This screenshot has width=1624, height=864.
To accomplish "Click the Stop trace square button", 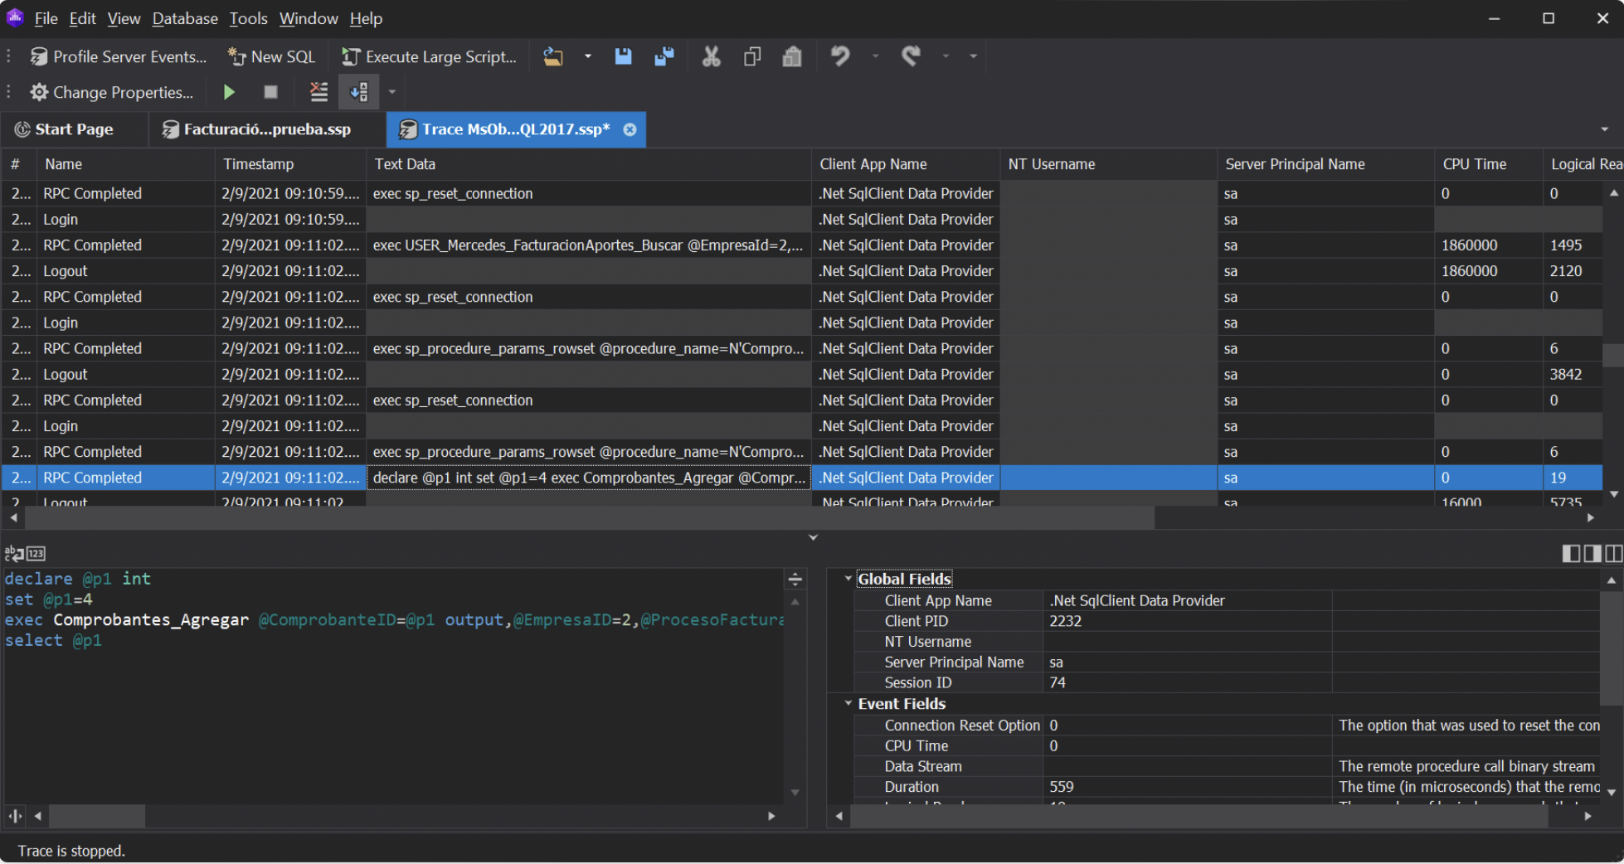I will (270, 92).
